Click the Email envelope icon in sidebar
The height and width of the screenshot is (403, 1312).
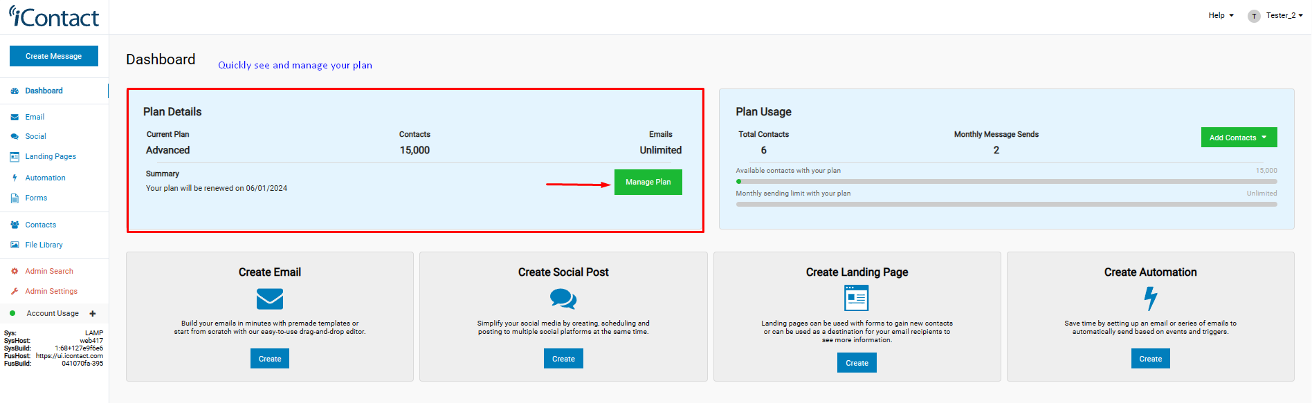point(15,118)
